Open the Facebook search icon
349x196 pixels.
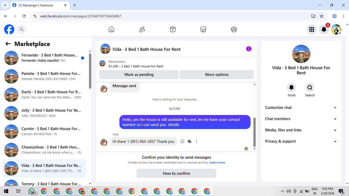[21, 29]
